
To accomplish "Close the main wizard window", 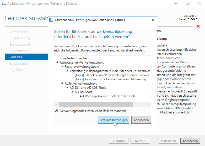I will [199, 3].
